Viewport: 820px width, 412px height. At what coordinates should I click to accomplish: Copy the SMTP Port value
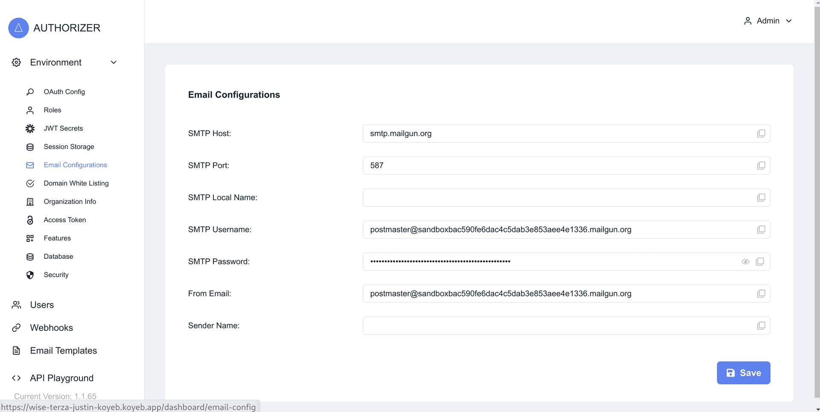761,166
